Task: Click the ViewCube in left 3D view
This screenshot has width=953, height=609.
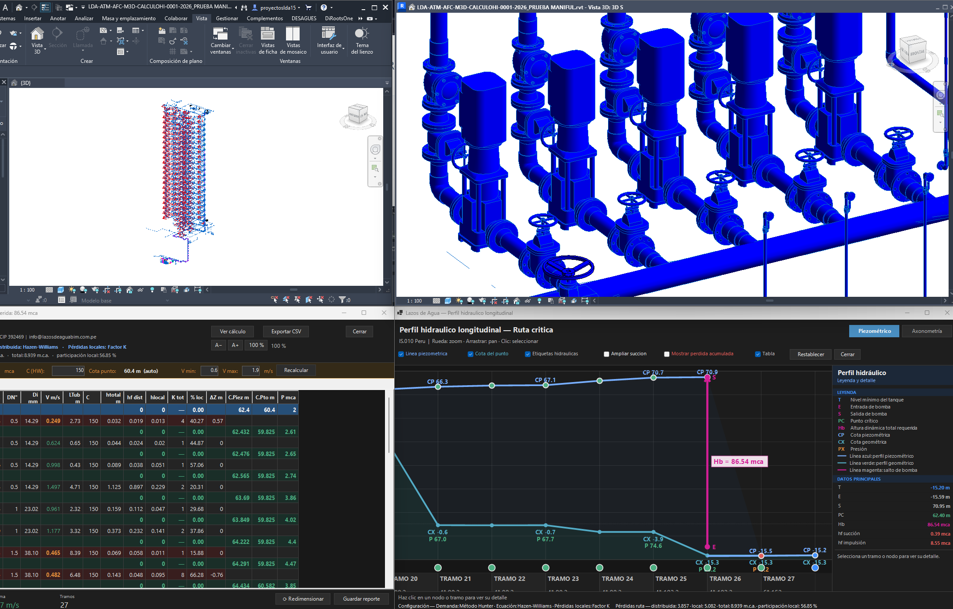Action: coord(358,113)
